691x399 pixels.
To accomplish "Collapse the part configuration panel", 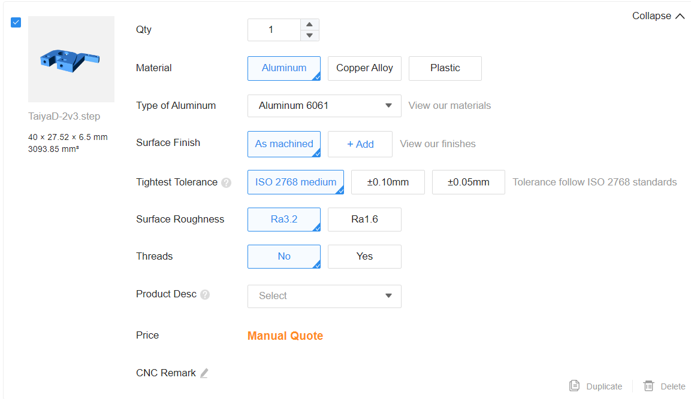I will [658, 16].
